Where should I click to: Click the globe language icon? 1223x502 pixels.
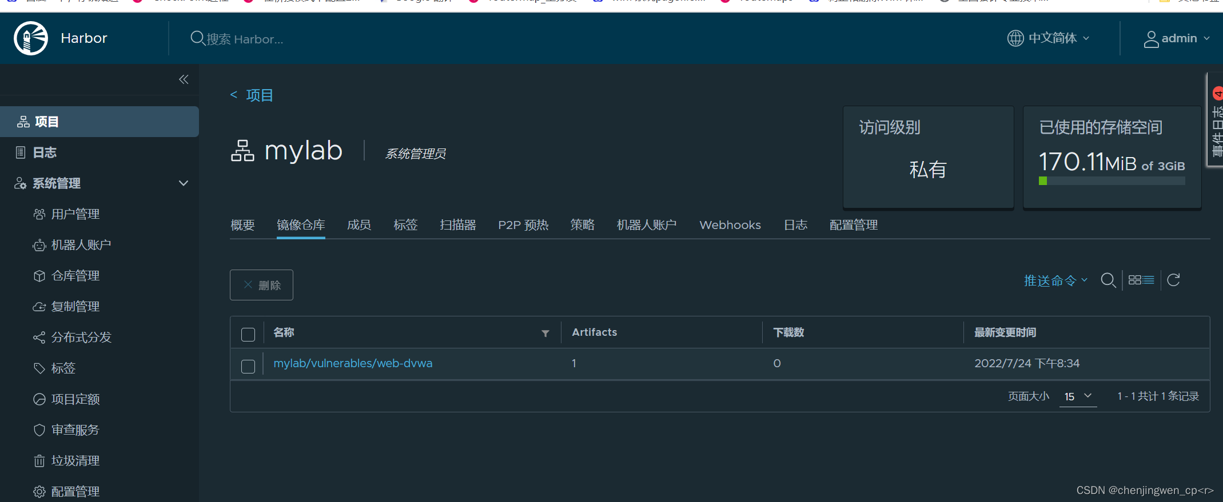[x=1015, y=38]
